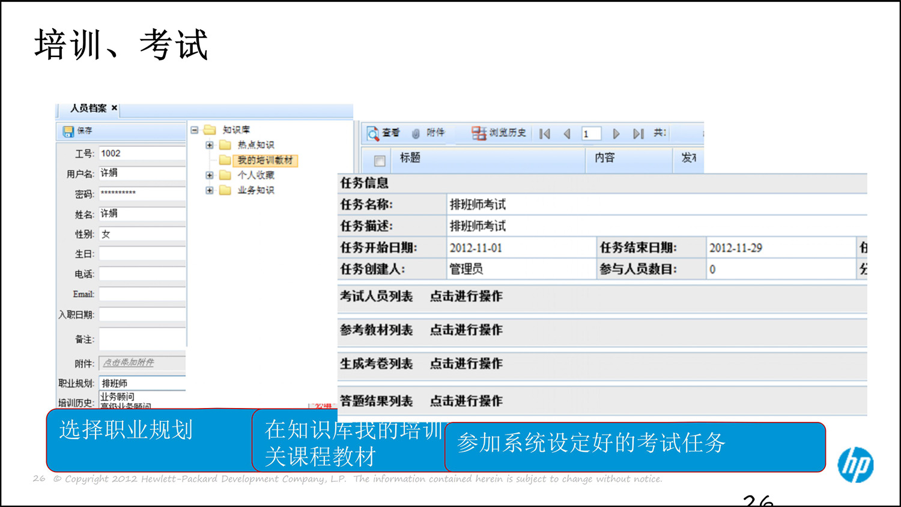Click the next page arrow icon
The image size is (901, 507).
point(616,133)
